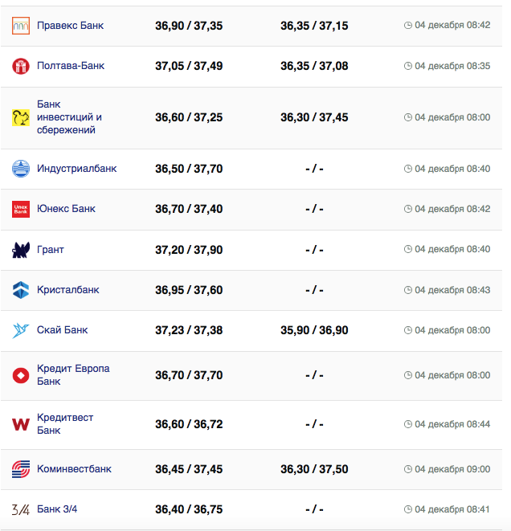Open the Полтава-Банк name link
Screen dimensions: 511x531
coord(71,66)
